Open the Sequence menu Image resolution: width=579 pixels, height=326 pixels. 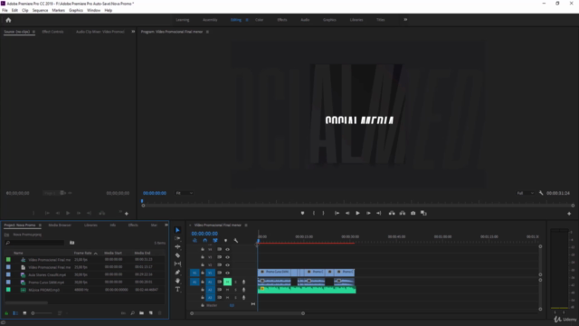(x=40, y=10)
